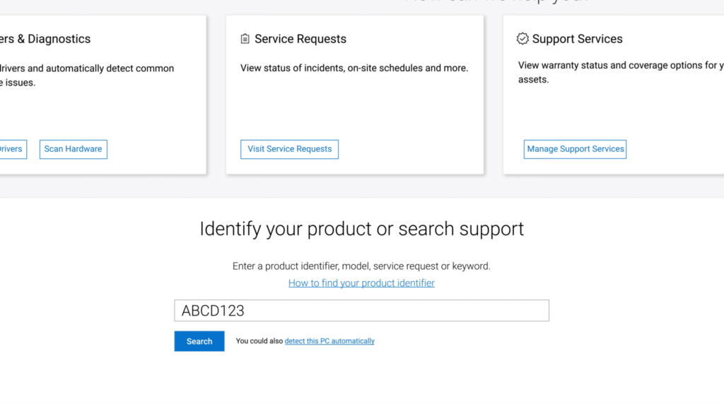Click the You could also text beside Search

click(259, 341)
